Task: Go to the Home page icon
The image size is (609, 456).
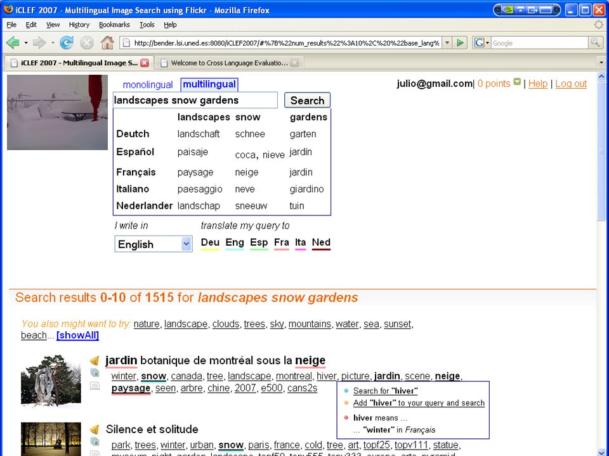Action: 107,42
